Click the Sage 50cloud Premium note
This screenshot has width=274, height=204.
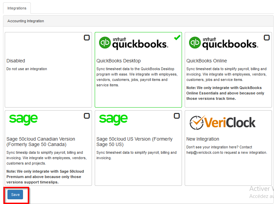click(45, 177)
